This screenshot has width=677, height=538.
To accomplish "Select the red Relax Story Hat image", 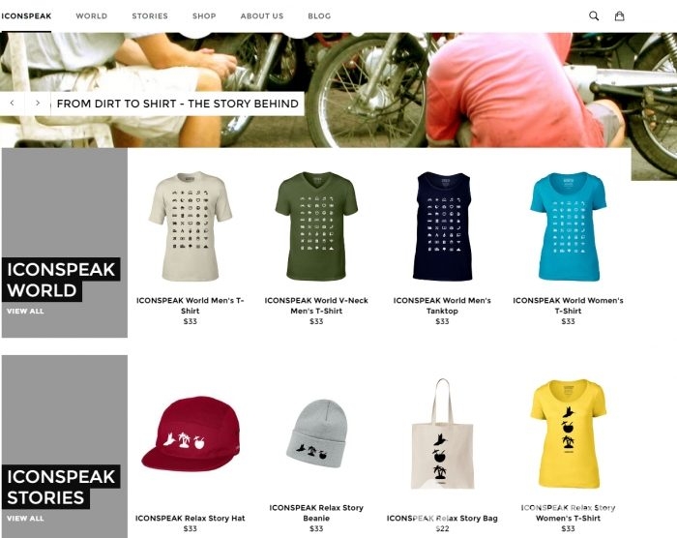I will pos(191,433).
